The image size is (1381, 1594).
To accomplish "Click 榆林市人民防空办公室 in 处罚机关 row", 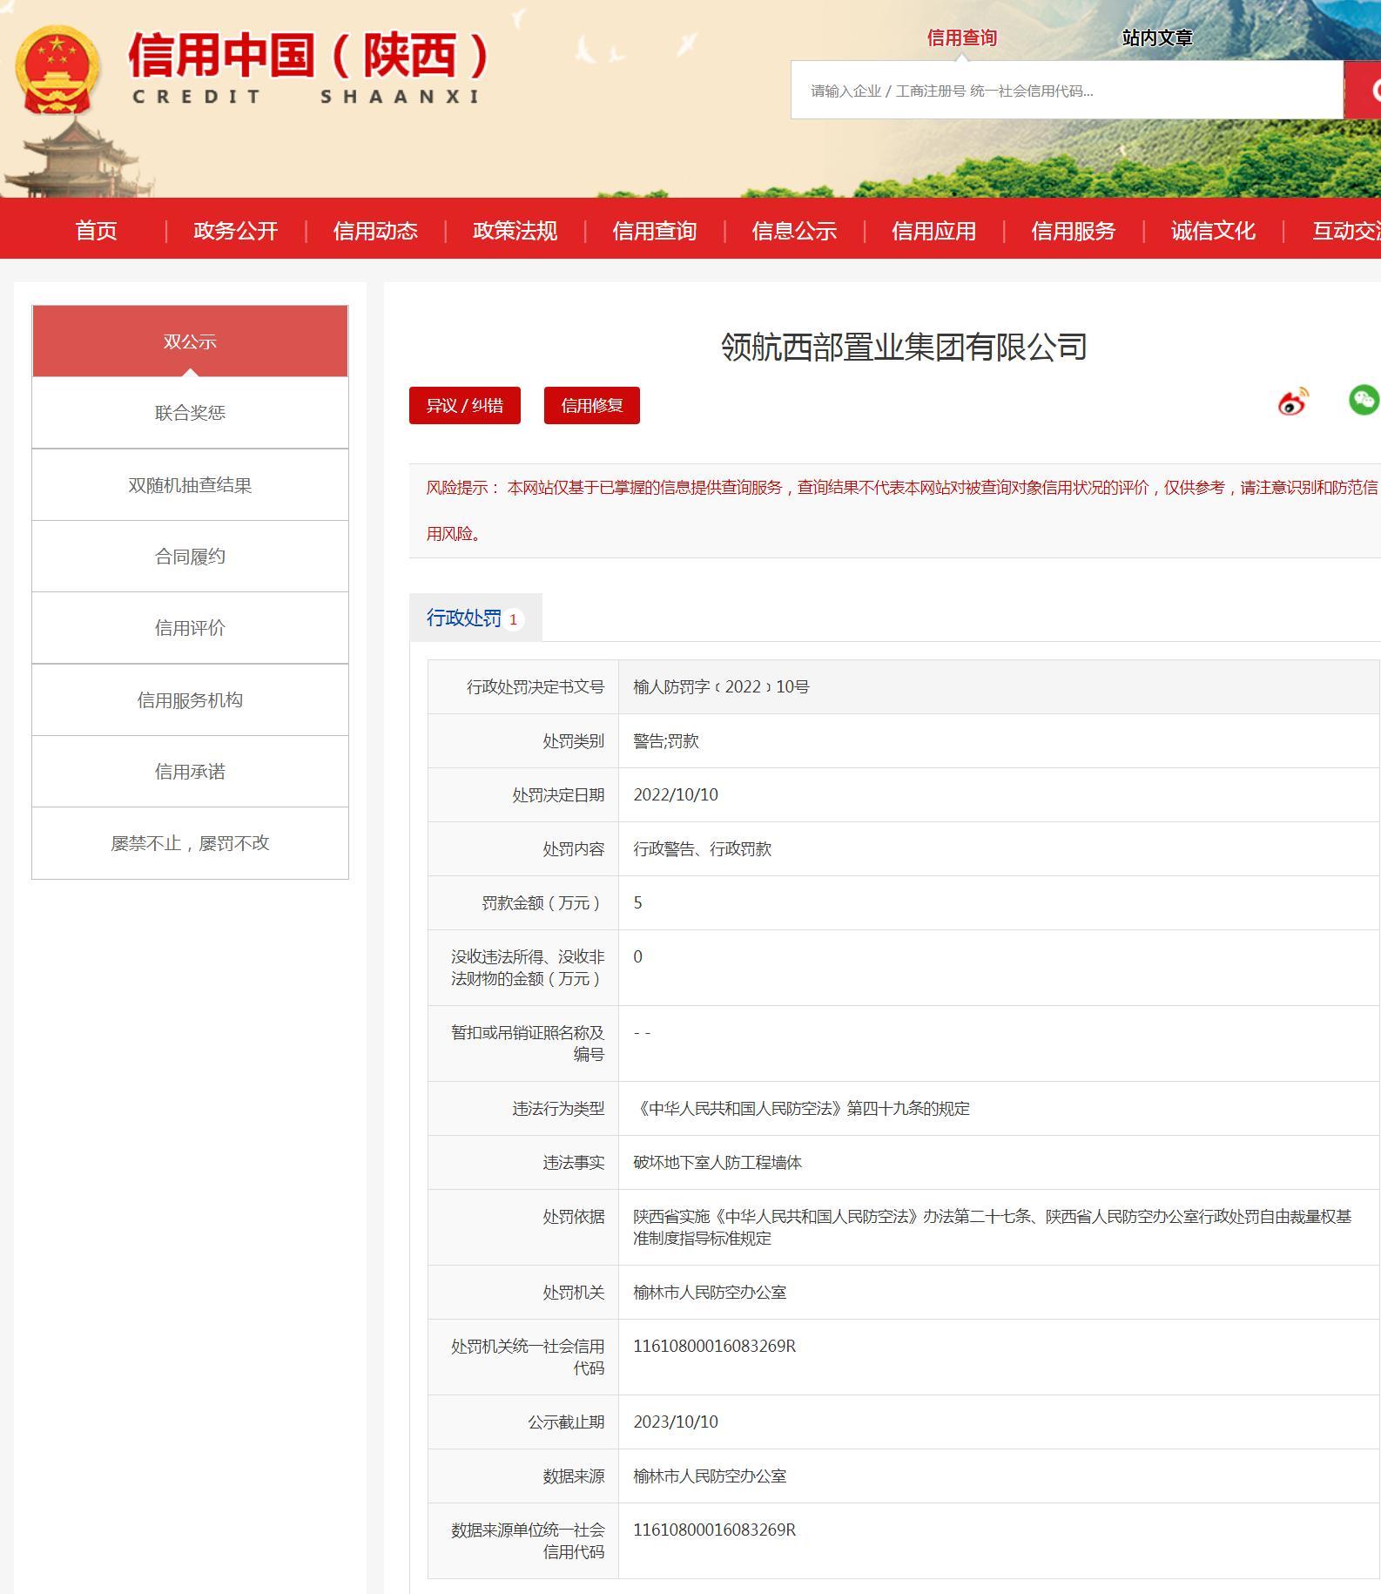I will pos(710,1293).
